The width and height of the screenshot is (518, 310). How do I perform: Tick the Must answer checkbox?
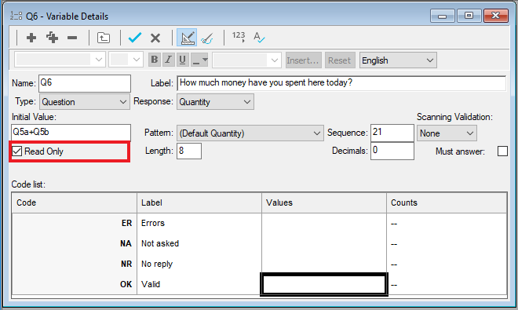point(502,151)
